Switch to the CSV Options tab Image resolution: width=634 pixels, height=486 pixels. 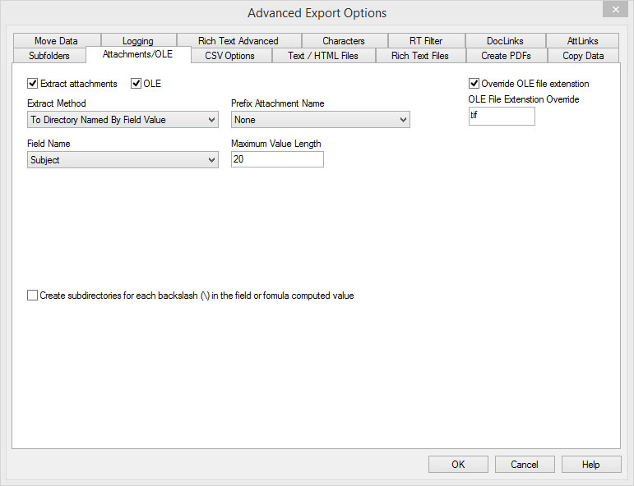coord(230,56)
